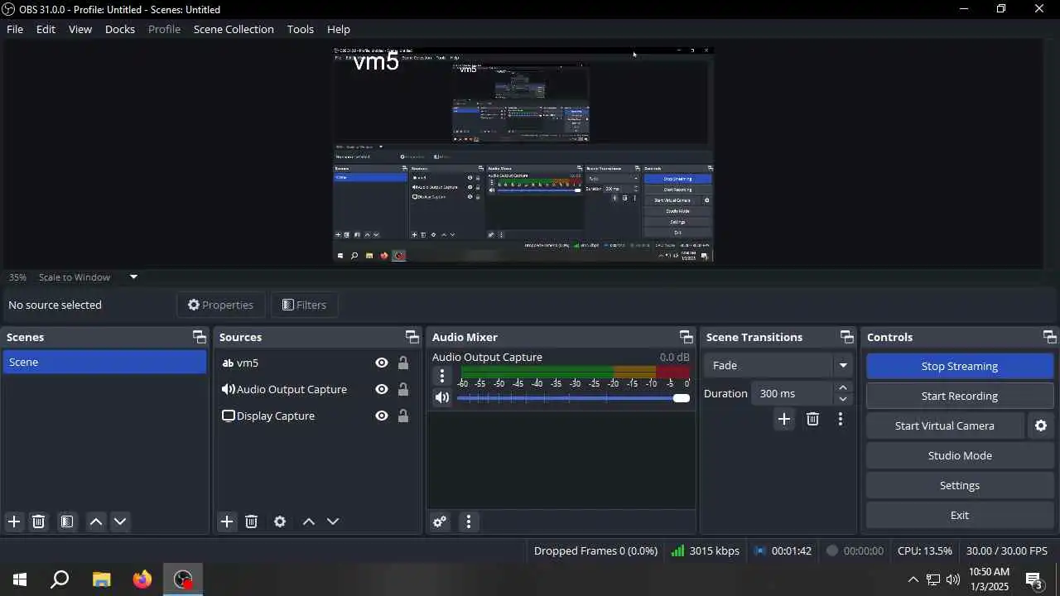Undock the Sources panel

(x=412, y=337)
